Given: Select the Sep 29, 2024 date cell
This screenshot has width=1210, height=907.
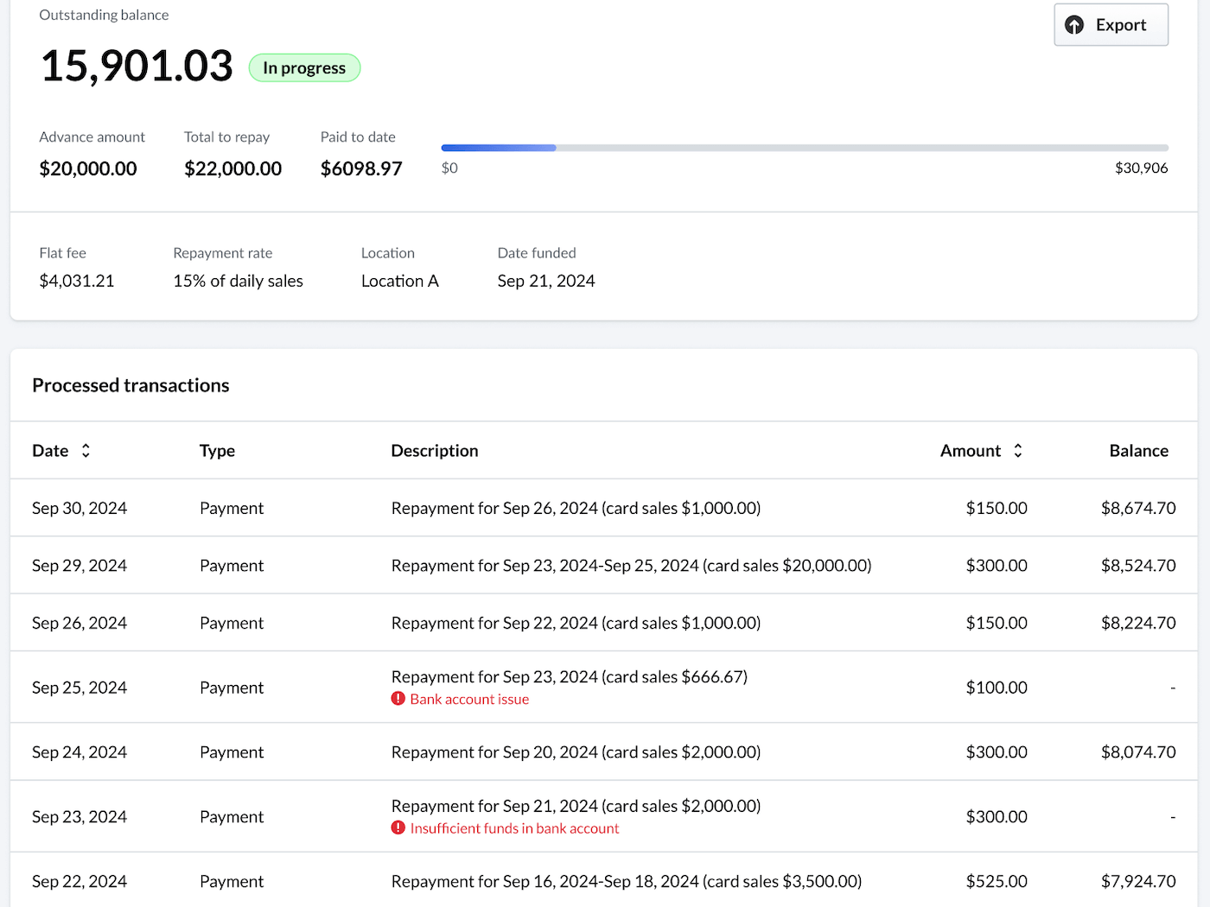Looking at the screenshot, I should (80, 565).
